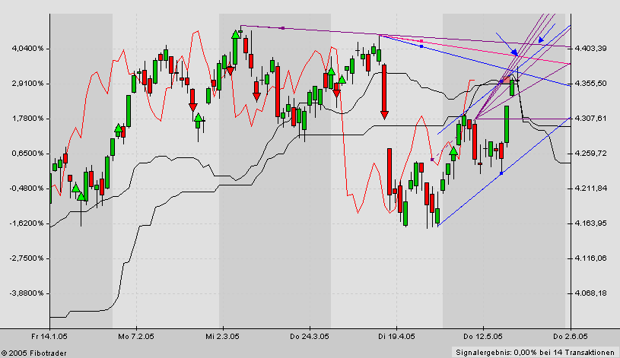Viewport: 620px width, 358px height.
Task: Click the 4.259,72 price label
Action: 591,153
